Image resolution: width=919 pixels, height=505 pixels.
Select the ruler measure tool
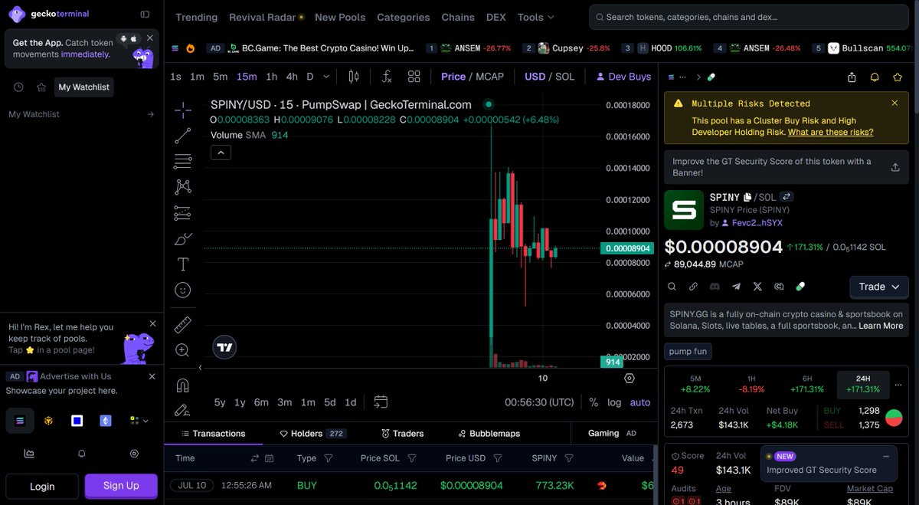click(x=182, y=325)
